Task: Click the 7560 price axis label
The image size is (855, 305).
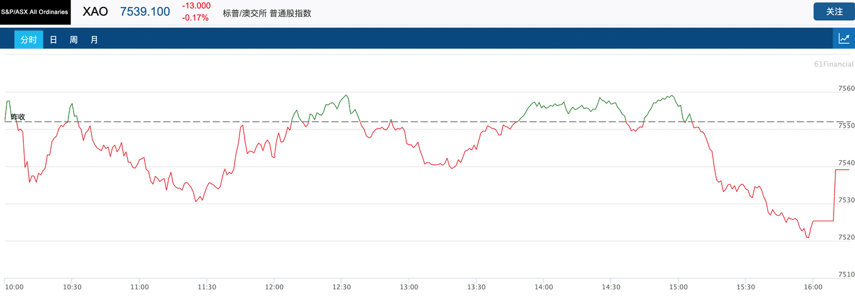Action: click(846, 89)
